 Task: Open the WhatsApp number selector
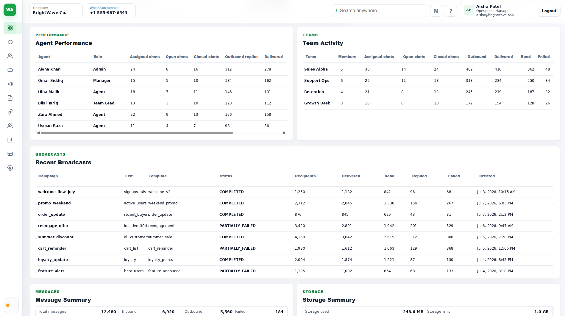point(110,11)
